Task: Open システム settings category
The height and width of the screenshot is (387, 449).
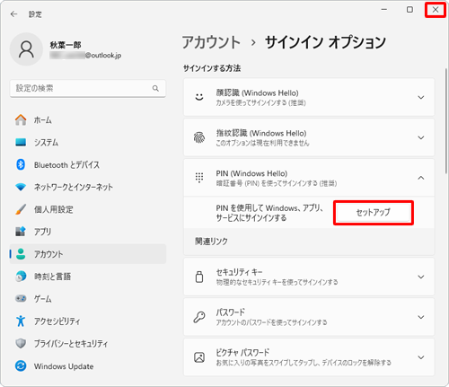Action: (46, 143)
